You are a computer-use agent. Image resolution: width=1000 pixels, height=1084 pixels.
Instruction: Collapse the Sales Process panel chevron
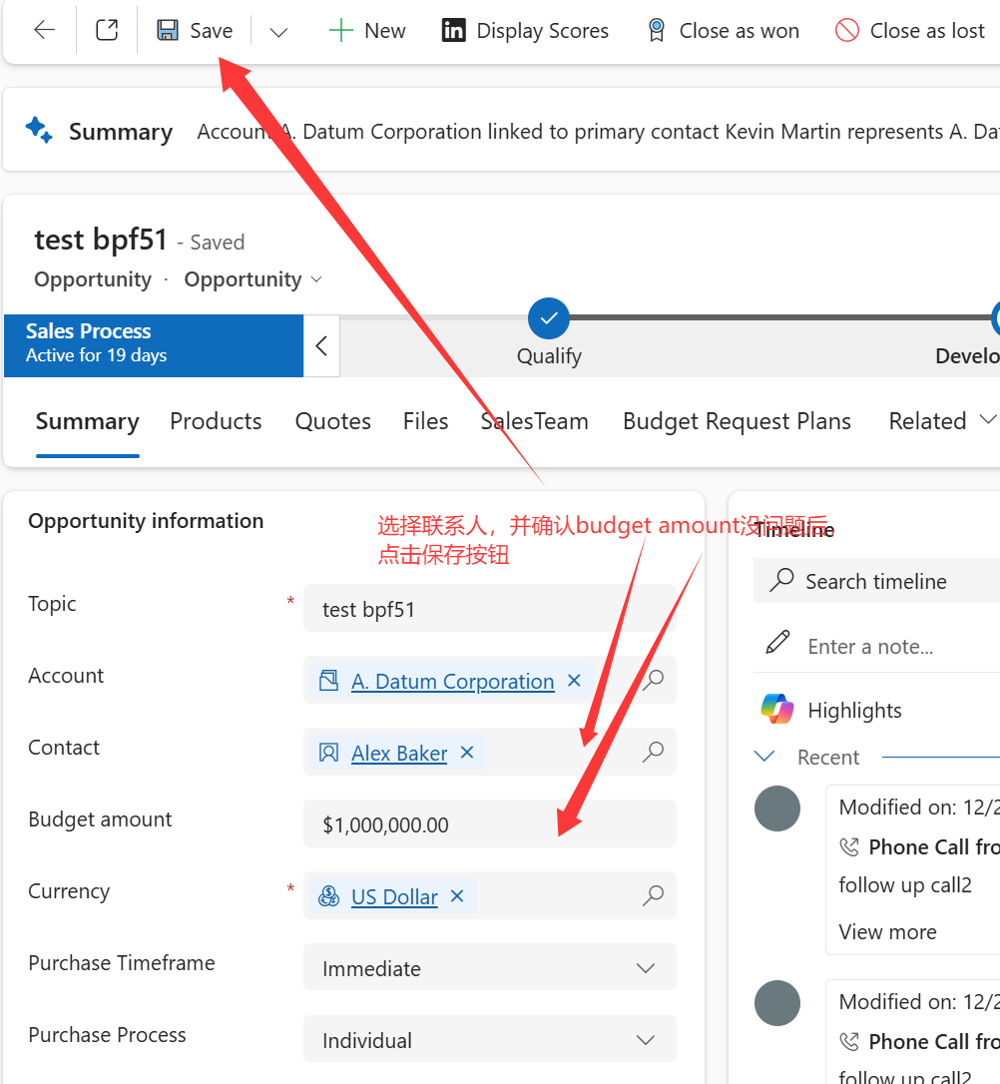[321, 345]
